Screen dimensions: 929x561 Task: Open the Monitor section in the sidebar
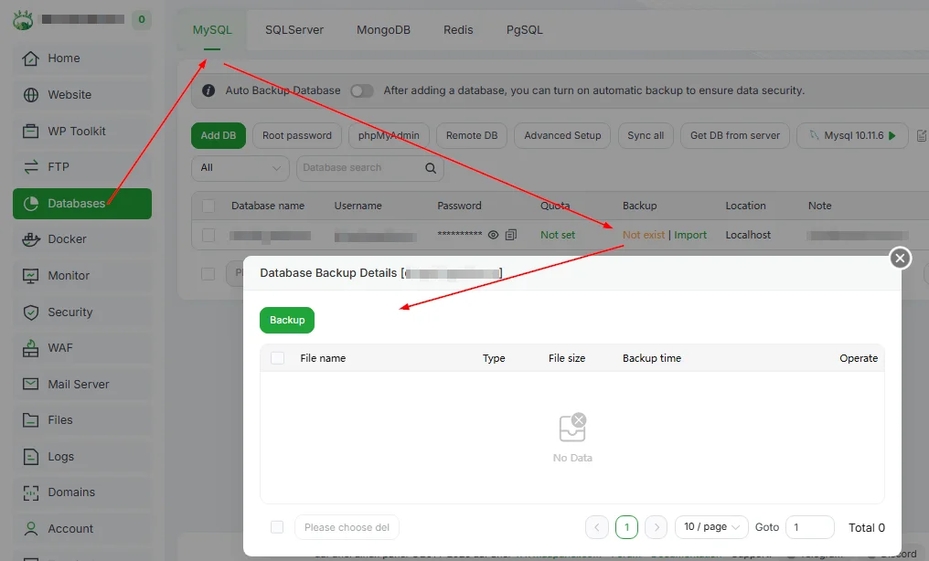click(x=81, y=275)
